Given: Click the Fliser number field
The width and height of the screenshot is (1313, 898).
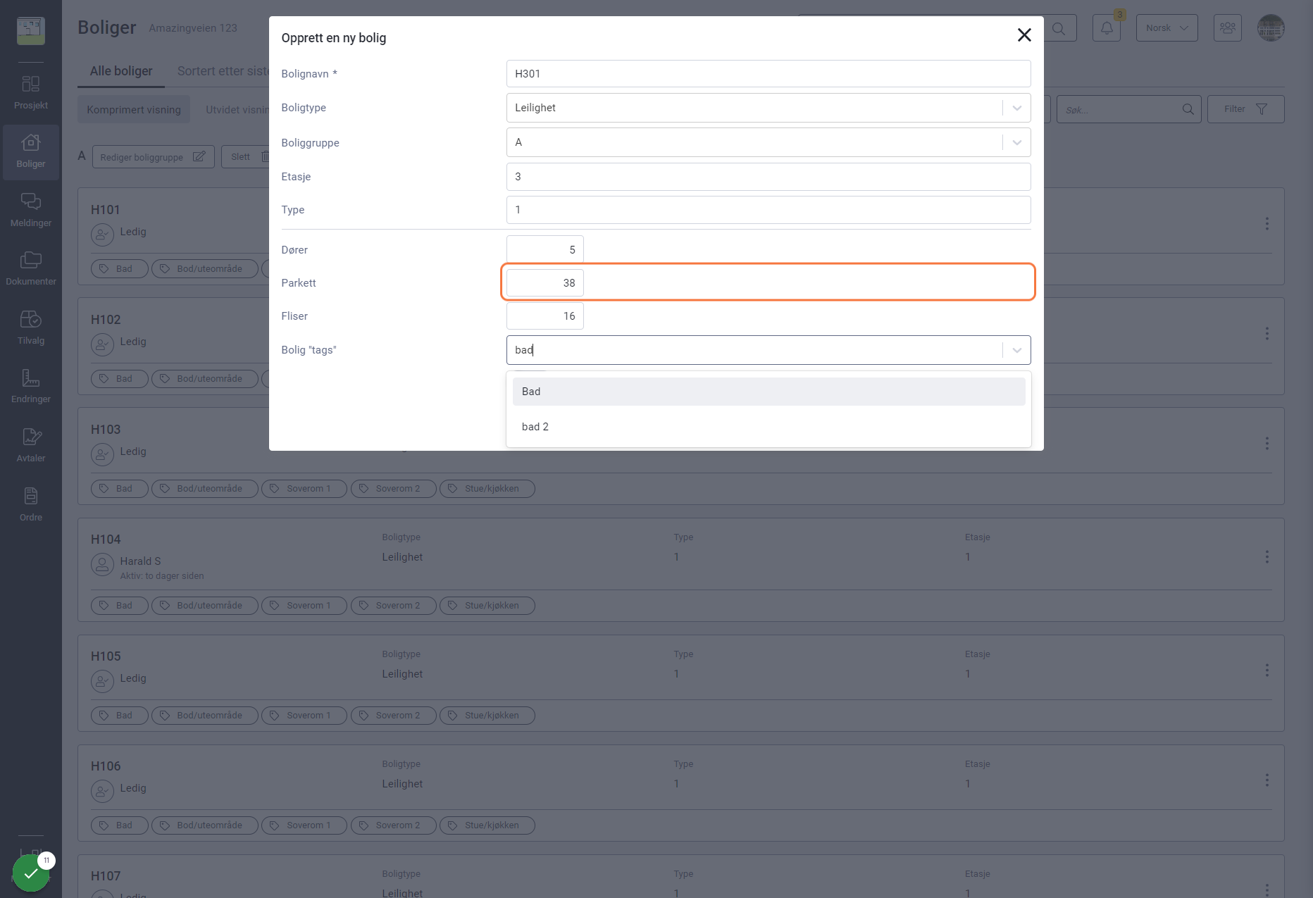Looking at the screenshot, I should pyautogui.click(x=545, y=316).
